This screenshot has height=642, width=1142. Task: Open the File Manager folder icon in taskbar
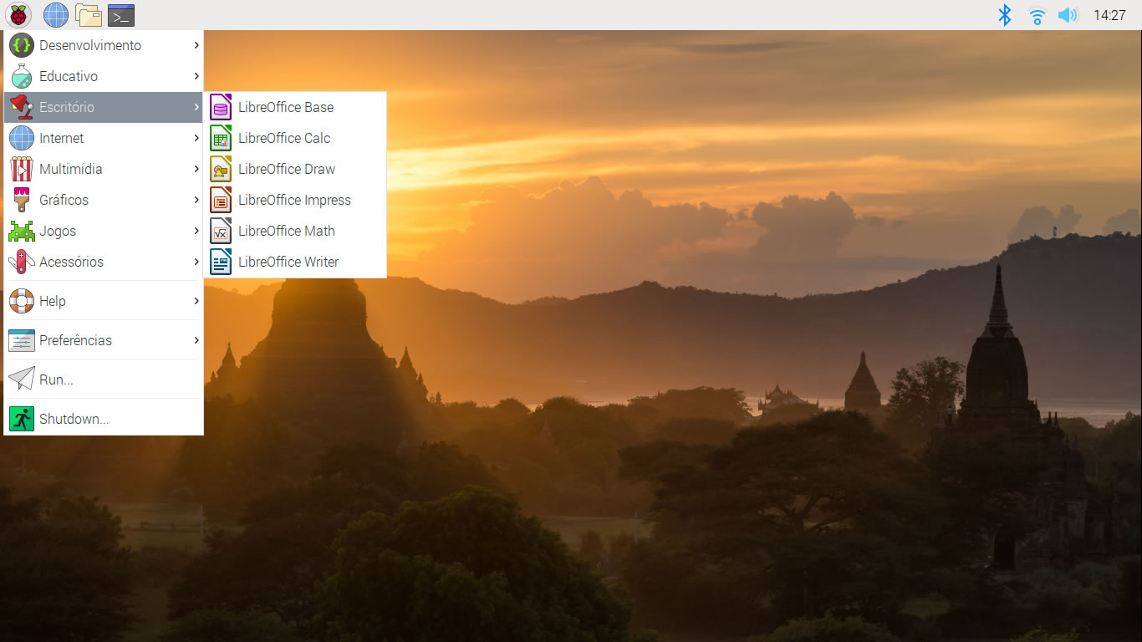[88, 14]
